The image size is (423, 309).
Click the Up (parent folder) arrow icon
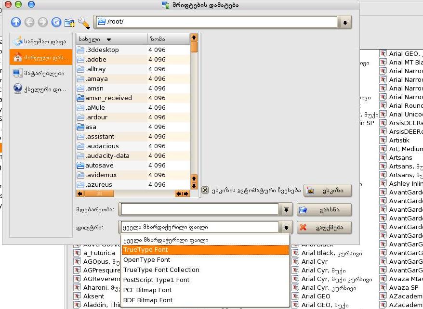tap(16, 22)
